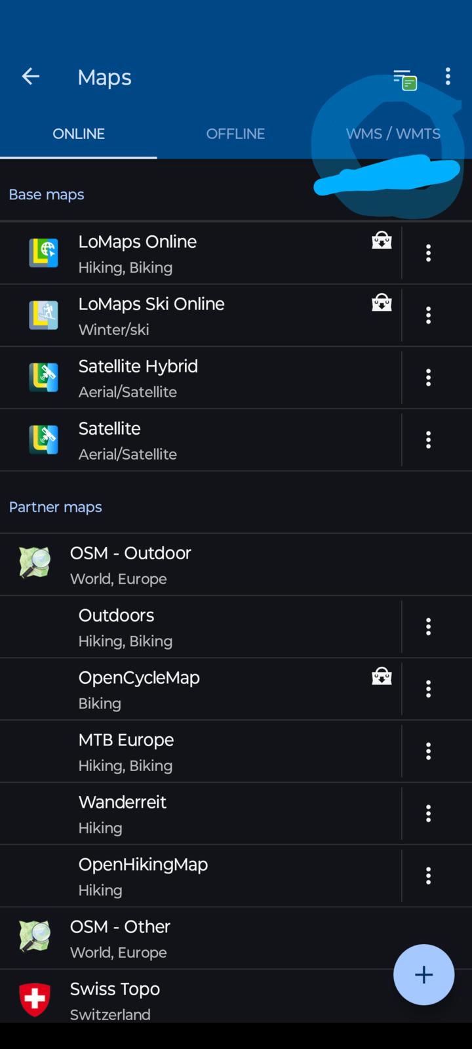Open options for Wanderreit map

[428, 814]
